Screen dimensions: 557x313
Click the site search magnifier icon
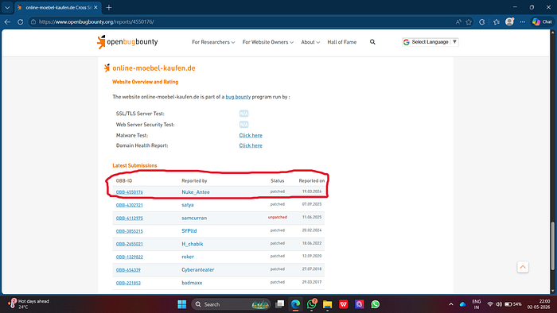click(372, 42)
